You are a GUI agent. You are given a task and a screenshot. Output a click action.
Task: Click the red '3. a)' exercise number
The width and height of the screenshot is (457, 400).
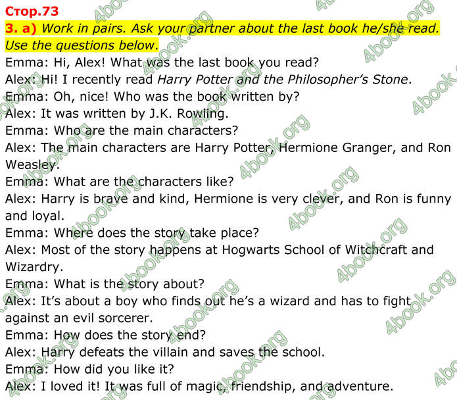click(x=20, y=28)
